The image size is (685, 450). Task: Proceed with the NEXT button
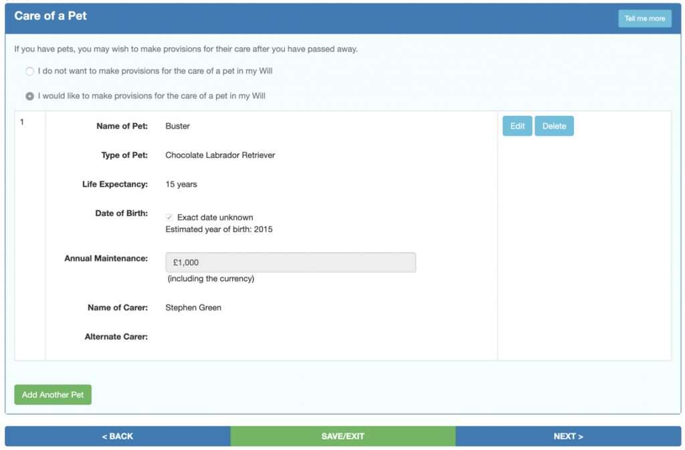[568, 436]
